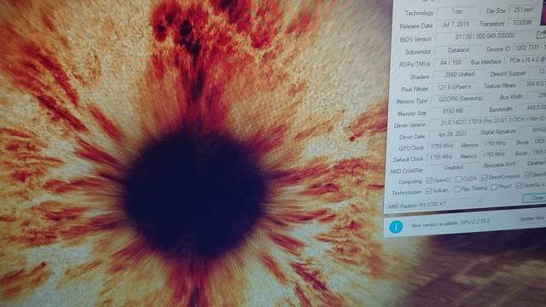Click the 'Texture Fillrate' label

coord(500,85)
